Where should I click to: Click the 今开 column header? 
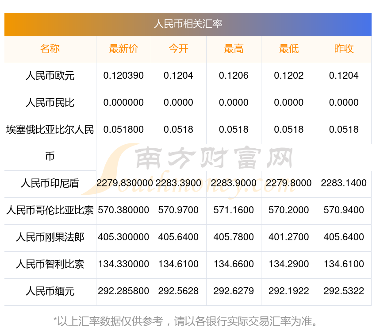pos(178,49)
